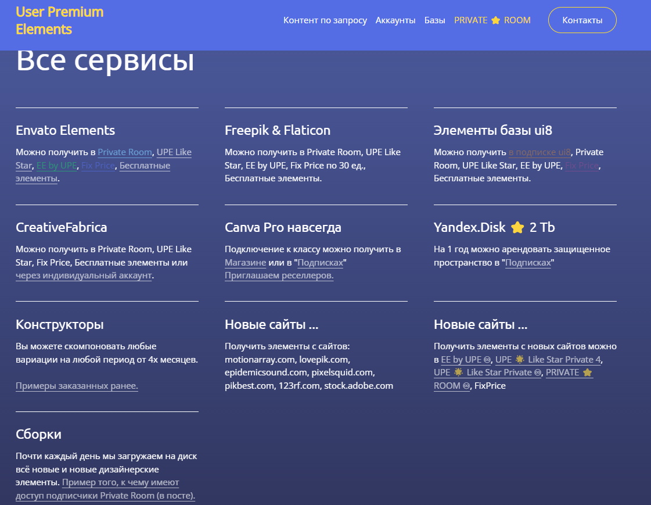Open the Private Room link under Envato Elements

coord(125,152)
